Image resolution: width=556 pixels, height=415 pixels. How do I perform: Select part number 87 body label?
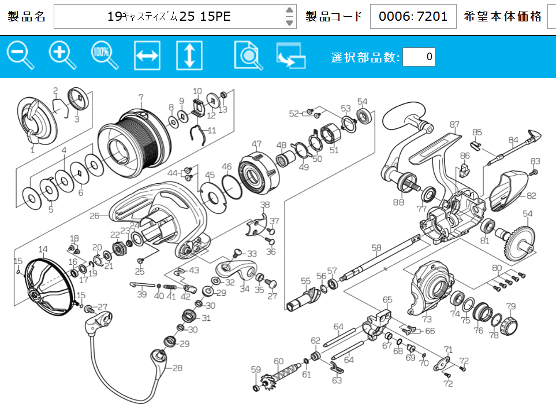point(454,124)
